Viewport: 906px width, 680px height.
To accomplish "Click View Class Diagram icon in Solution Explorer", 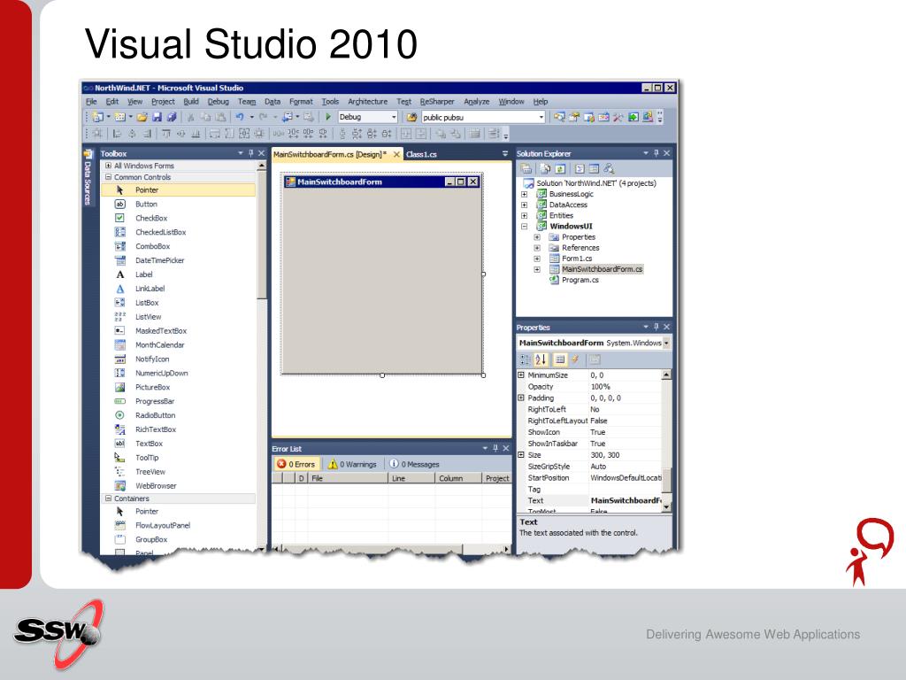I will [609, 169].
